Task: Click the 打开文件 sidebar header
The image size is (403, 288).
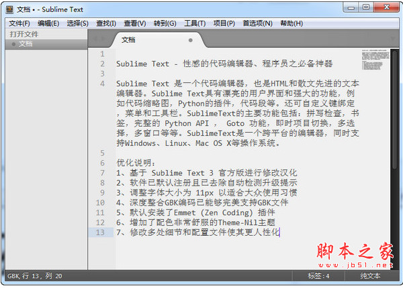Action: (x=24, y=34)
